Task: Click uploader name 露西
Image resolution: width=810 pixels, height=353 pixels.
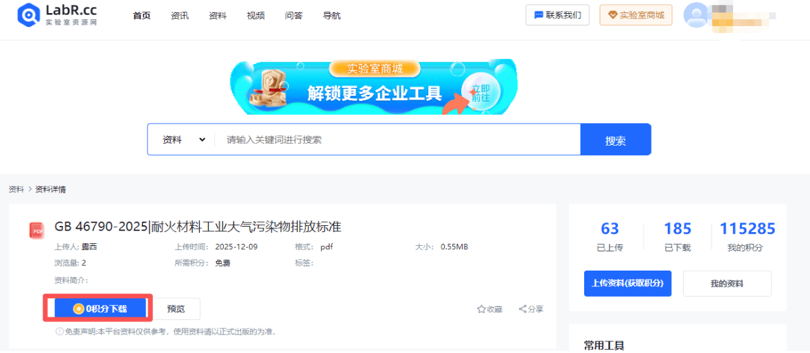Action: (x=89, y=247)
